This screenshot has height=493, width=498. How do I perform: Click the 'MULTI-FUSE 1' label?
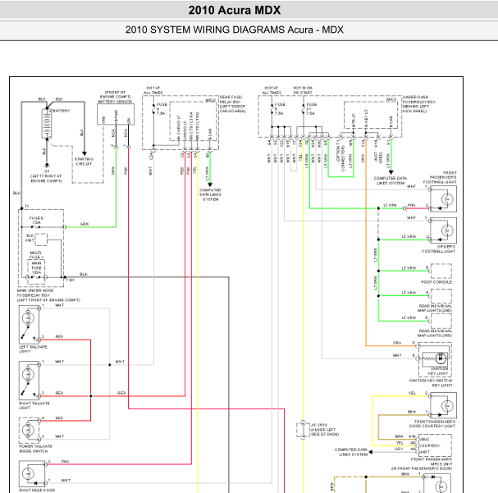[36, 255]
